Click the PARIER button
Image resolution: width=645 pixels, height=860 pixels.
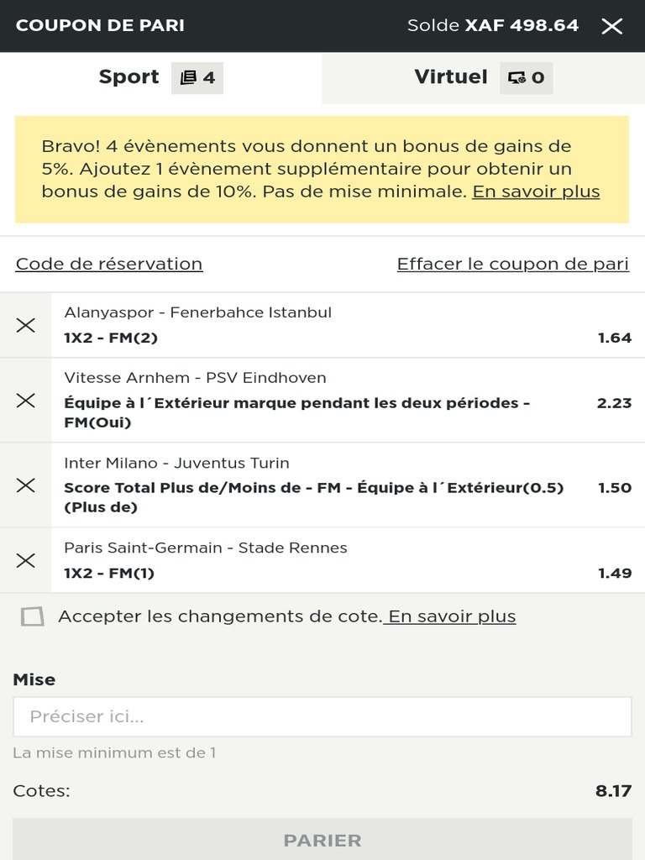pos(322,840)
